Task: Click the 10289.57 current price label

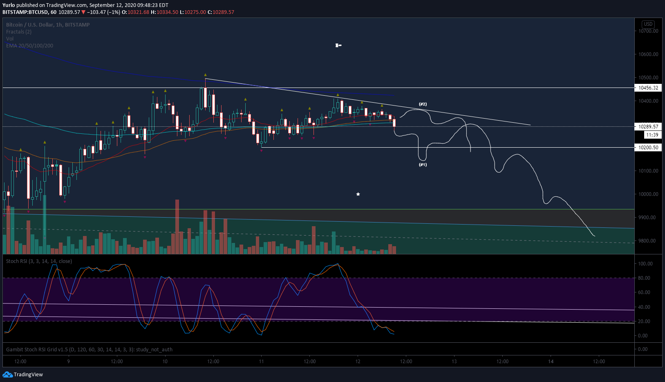Action: tap(648, 127)
